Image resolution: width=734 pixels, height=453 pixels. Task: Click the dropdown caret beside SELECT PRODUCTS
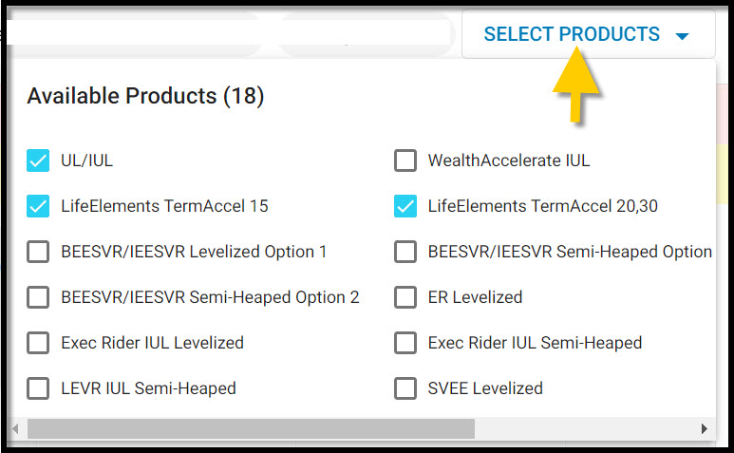683,36
